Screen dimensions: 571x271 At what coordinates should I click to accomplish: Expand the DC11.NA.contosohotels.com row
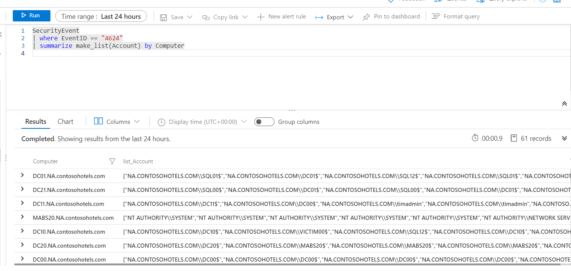point(22,203)
